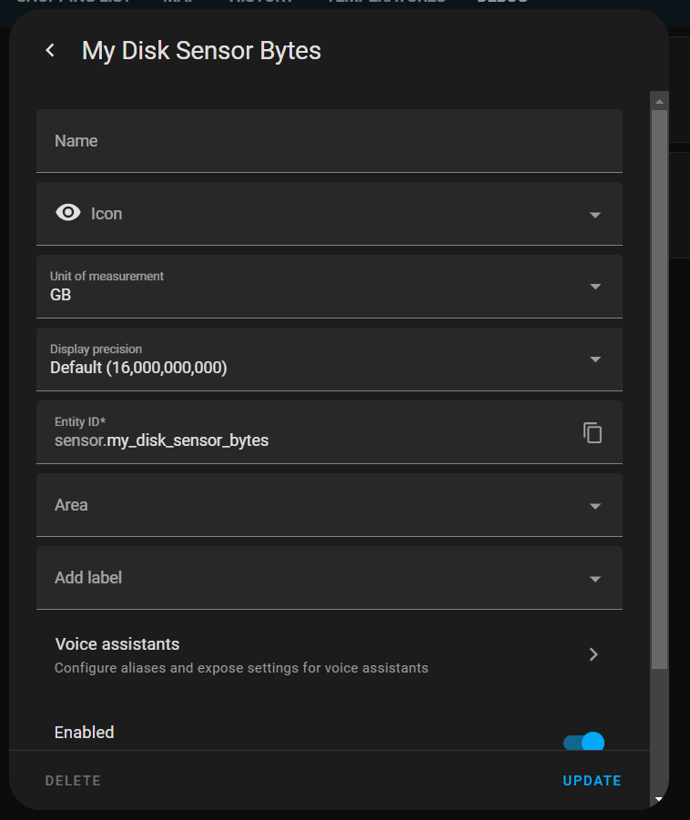
Task: Click the eye icon in Icon field
Action: tap(68, 213)
